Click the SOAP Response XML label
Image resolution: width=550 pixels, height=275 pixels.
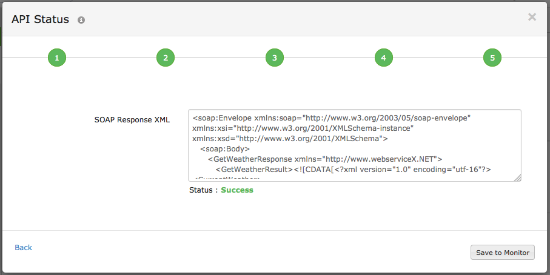(132, 120)
